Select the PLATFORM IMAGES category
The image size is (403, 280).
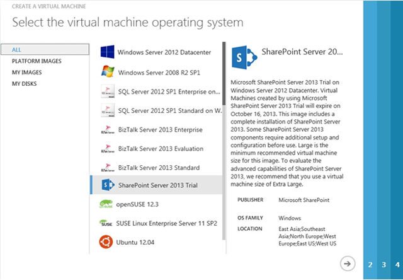pyautogui.click(x=37, y=61)
